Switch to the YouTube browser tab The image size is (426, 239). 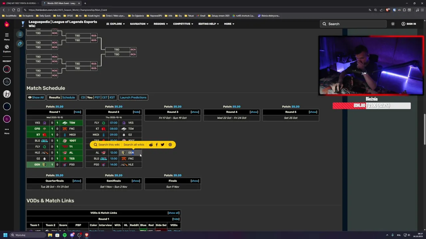pyautogui.click(x=20, y=3)
